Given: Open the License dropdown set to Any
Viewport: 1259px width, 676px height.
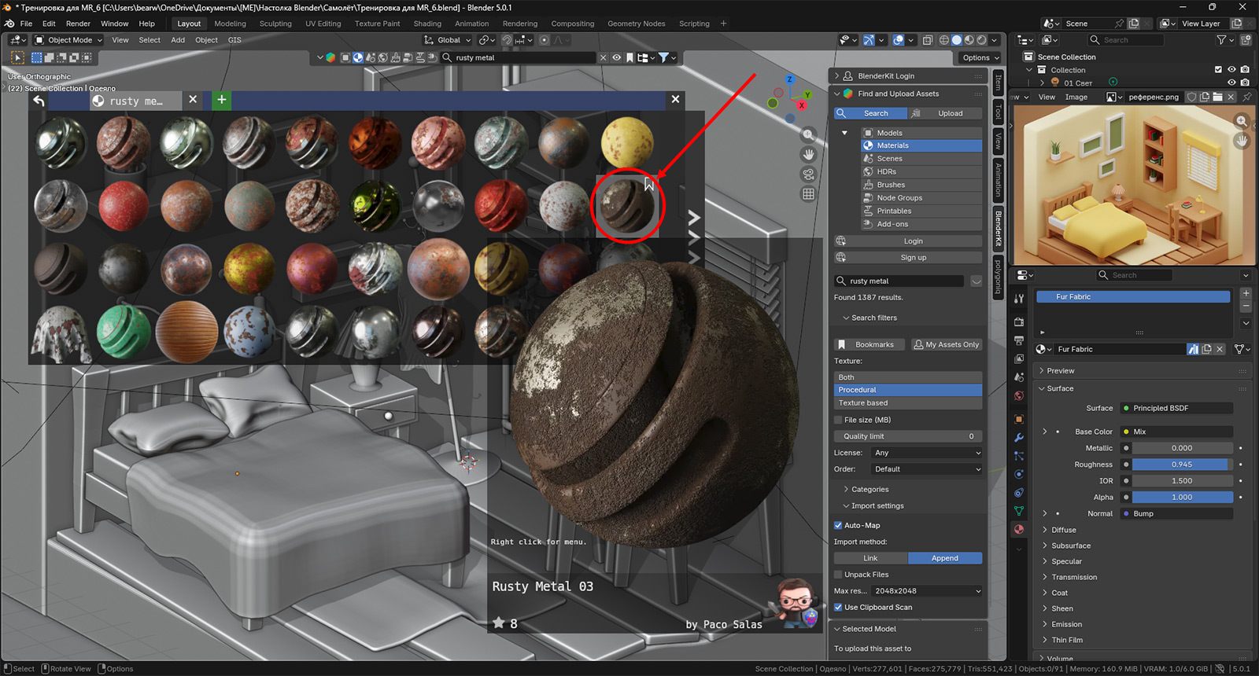Looking at the screenshot, I should (927, 453).
